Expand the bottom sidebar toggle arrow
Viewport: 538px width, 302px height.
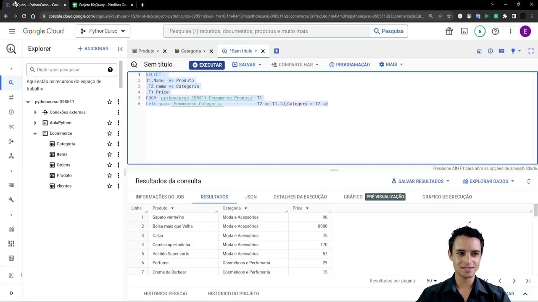(x=11, y=293)
